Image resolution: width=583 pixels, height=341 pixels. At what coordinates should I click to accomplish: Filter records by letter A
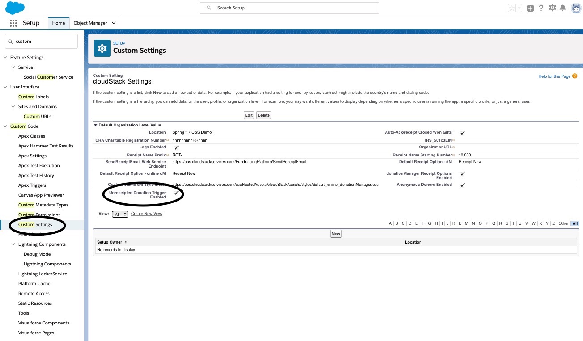tap(390, 223)
